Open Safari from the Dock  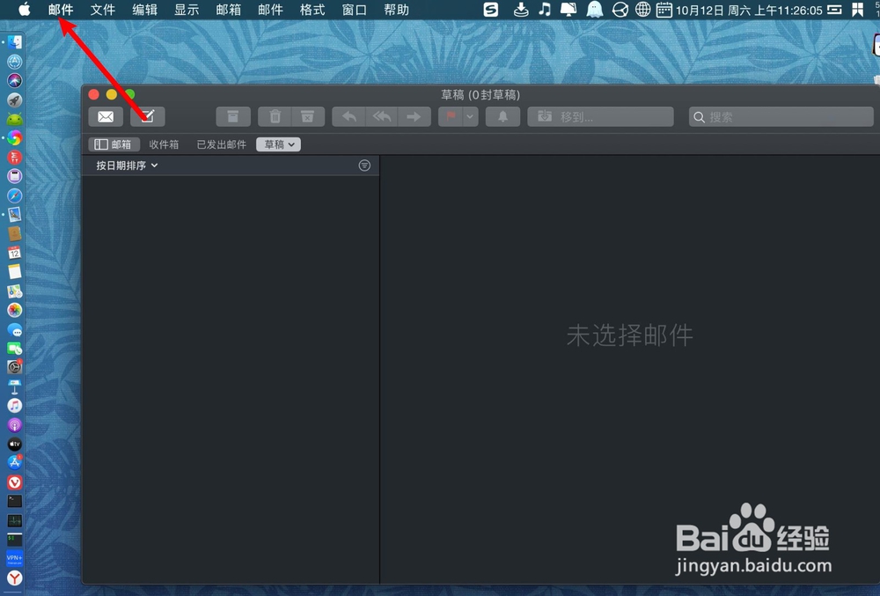[x=14, y=195]
